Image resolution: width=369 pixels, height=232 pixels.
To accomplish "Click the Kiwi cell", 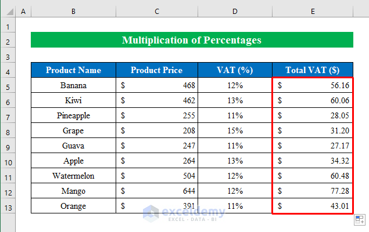I will (73, 100).
